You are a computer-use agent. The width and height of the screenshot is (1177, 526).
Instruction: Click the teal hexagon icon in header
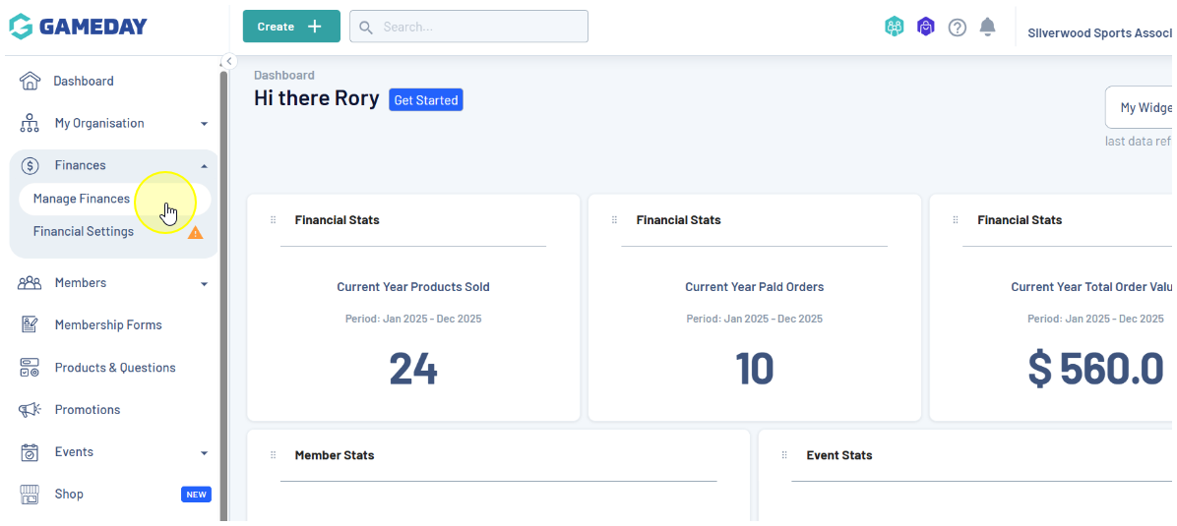click(894, 28)
